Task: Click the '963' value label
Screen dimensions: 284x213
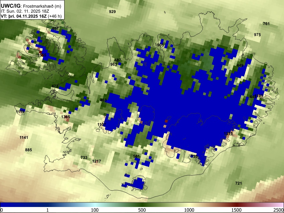Action: [114, 64]
